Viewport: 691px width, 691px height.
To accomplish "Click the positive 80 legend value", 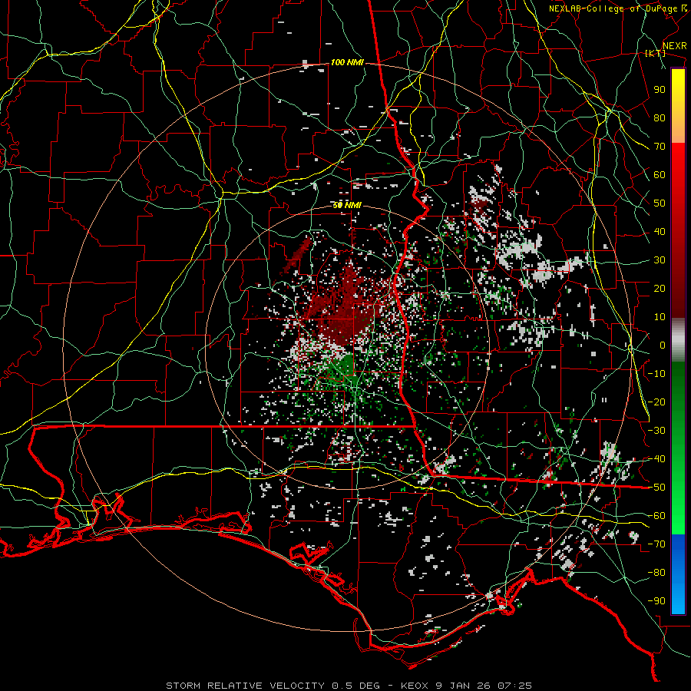I will tap(660, 118).
